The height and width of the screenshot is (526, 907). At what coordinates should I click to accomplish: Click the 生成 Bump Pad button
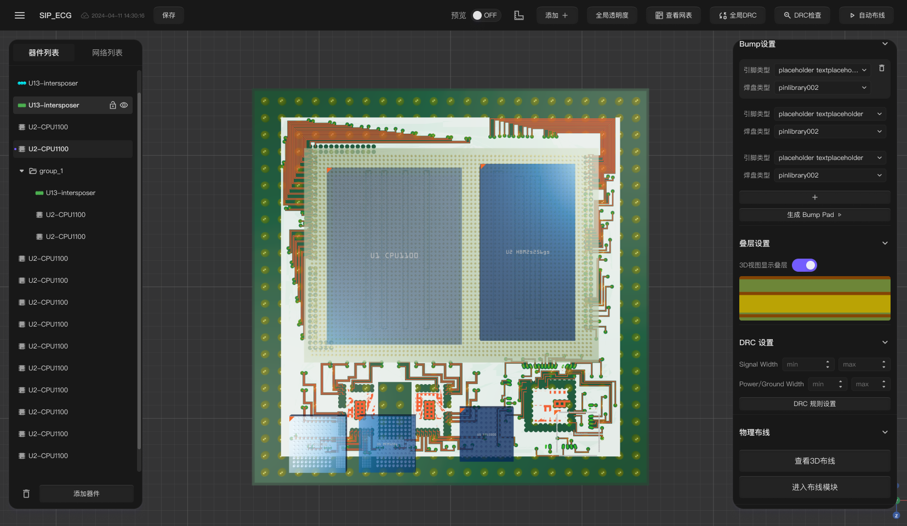point(814,215)
